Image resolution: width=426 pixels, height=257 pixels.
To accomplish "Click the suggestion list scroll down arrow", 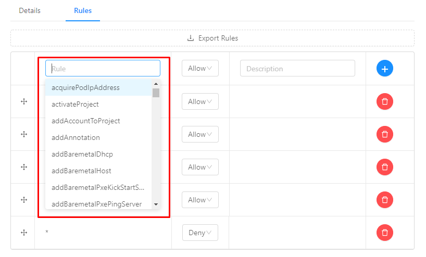I will click(156, 204).
